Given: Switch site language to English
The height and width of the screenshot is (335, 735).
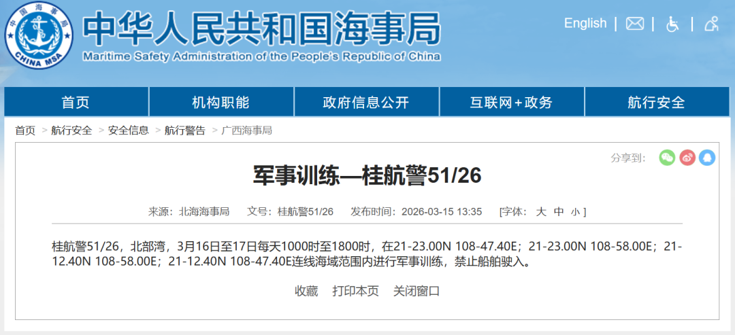Looking at the screenshot, I should (x=585, y=23).
